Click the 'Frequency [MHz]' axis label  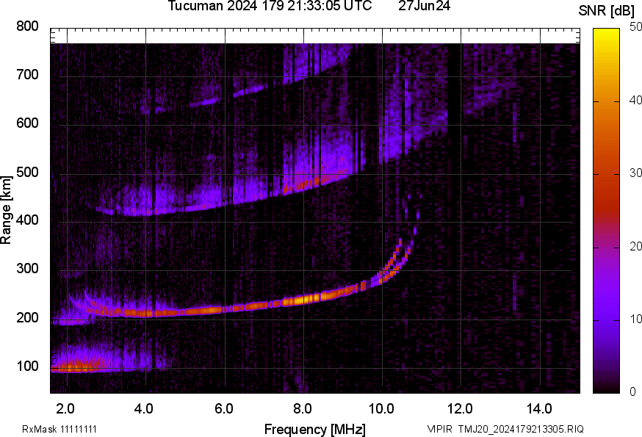[315, 430]
